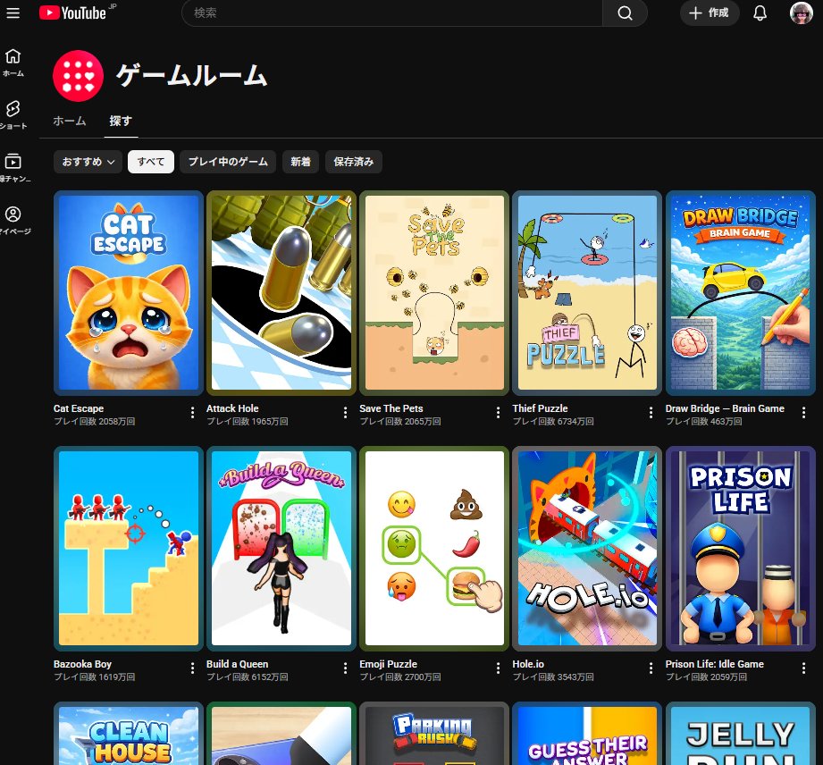Viewport: 823px width, 765px height.
Task: Open Draw Bridge – Brain Game title
Action: click(725, 408)
